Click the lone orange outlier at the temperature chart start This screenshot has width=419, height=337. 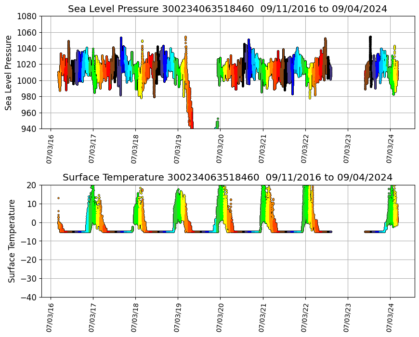point(58,198)
